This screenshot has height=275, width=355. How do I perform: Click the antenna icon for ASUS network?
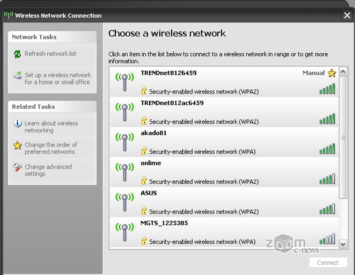pos(124,202)
